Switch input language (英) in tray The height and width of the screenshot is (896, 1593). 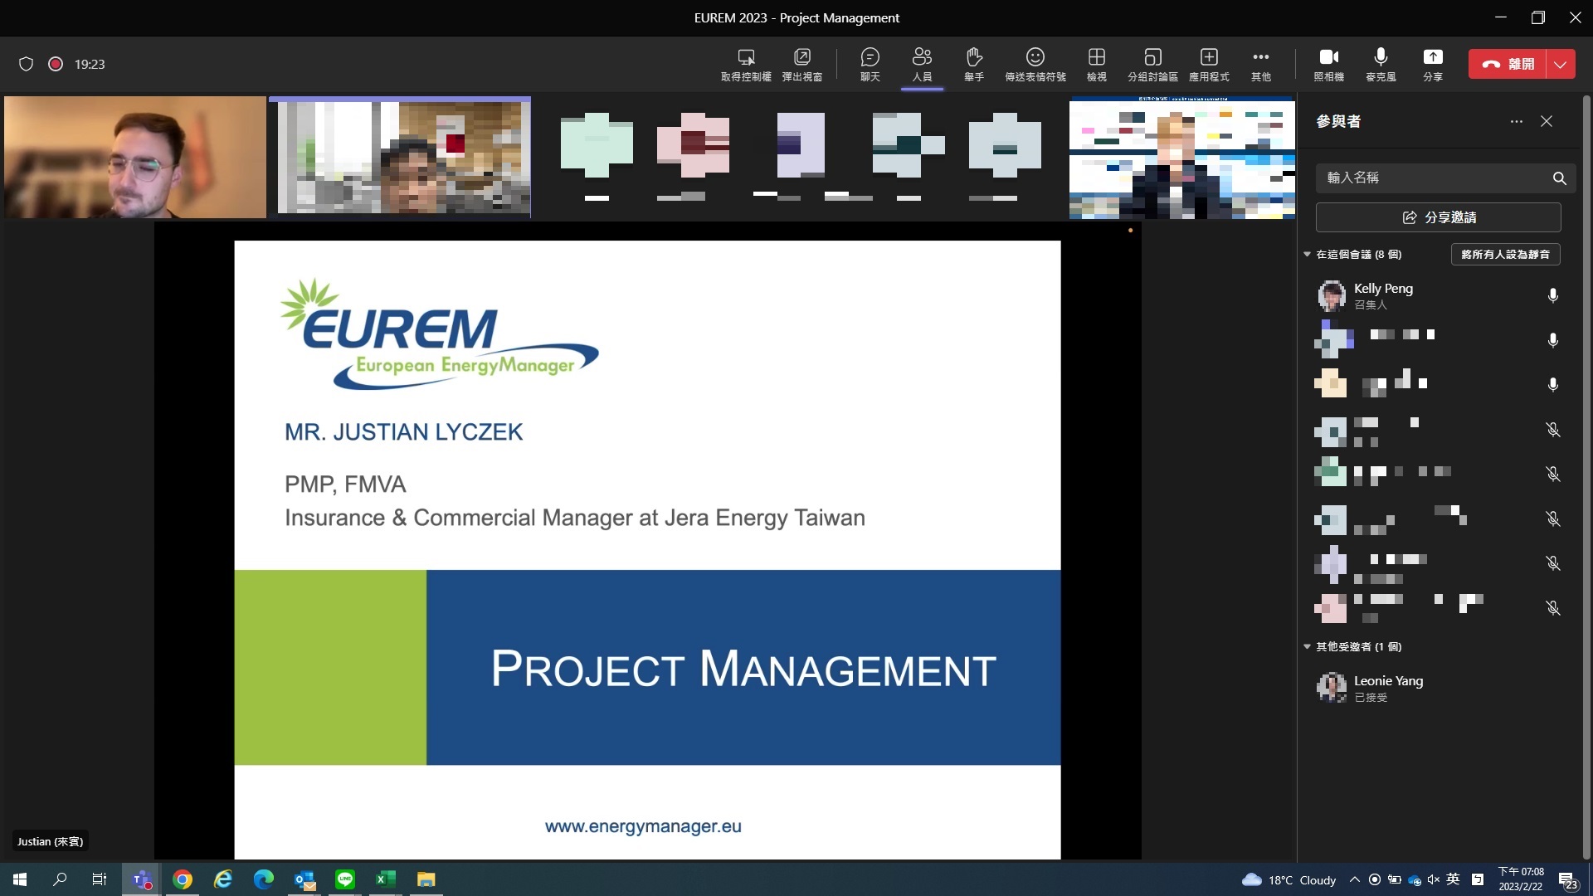1453,879
